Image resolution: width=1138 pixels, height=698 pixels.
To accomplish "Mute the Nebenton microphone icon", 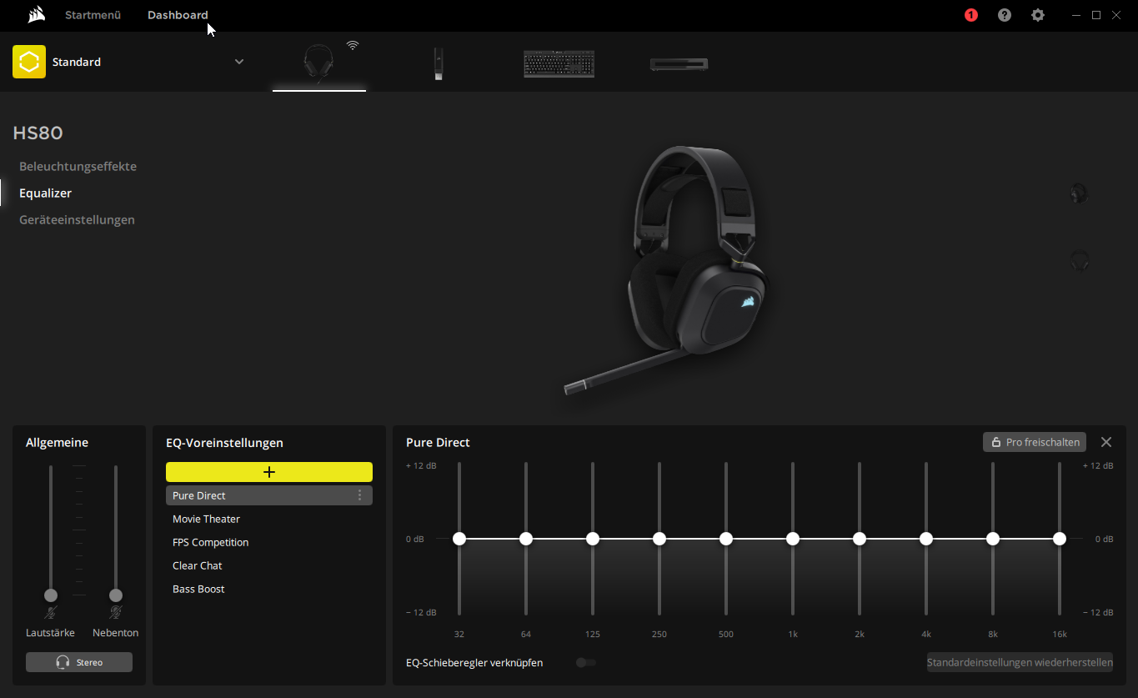I will (x=116, y=613).
